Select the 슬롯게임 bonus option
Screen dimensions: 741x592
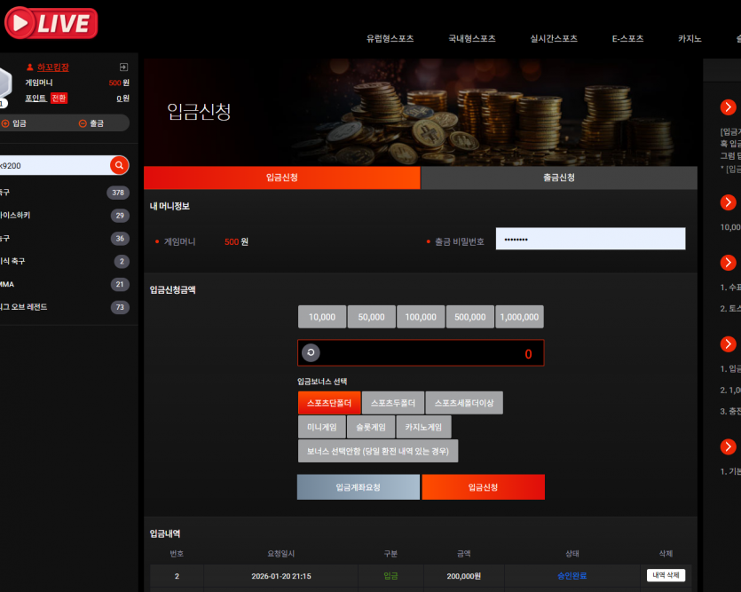coord(371,427)
